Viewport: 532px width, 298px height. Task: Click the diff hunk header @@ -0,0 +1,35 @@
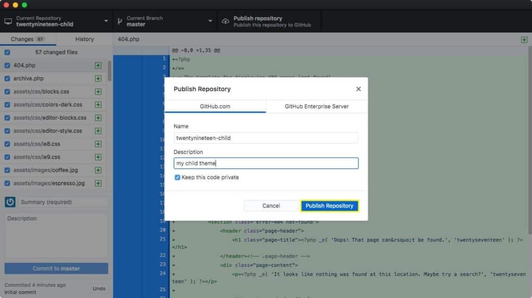click(x=196, y=50)
